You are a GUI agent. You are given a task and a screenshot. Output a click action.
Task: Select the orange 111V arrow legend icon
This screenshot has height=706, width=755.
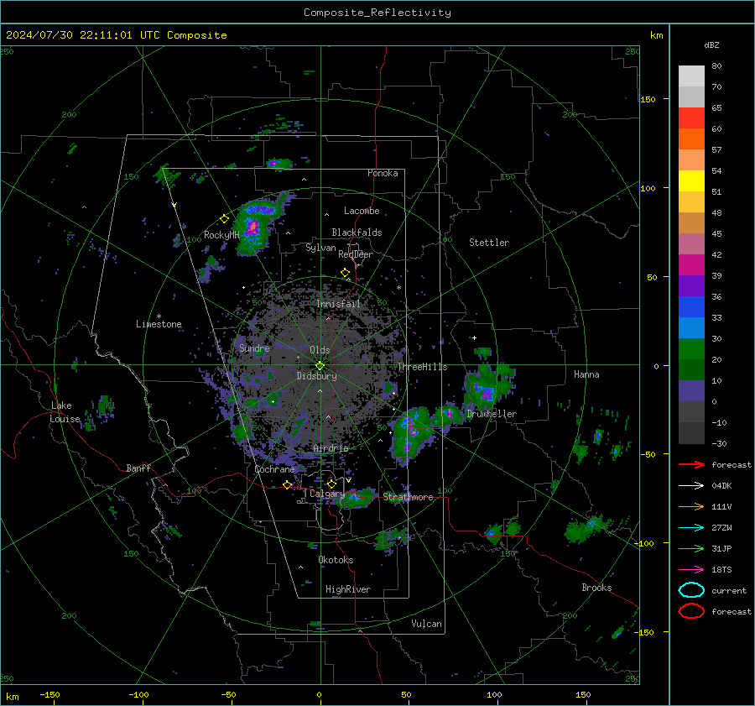(x=691, y=506)
